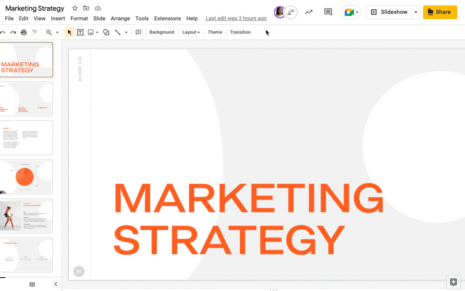465x291 pixels.
Task: Click the Zoom magnifier tool
Action: coord(49,32)
